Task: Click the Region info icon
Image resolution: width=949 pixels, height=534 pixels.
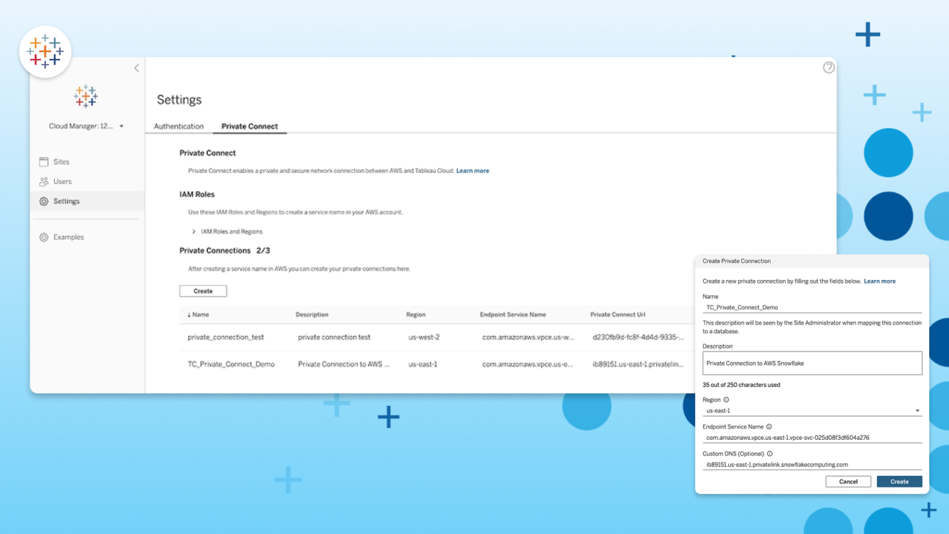Action: point(726,400)
